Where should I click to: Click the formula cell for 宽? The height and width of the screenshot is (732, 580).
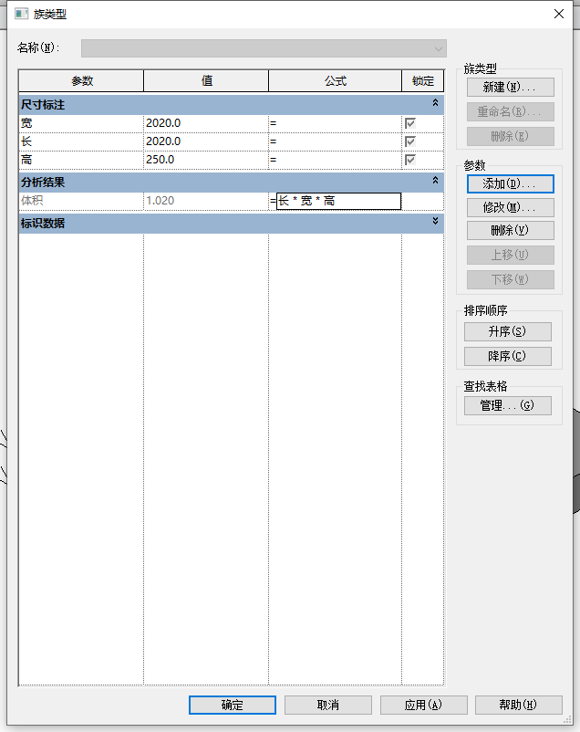tap(335, 123)
